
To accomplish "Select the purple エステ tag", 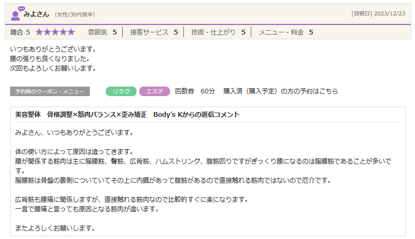I will (154, 91).
